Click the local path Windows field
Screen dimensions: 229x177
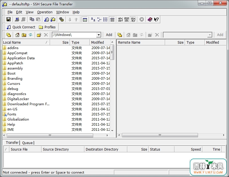[x=74, y=35]
